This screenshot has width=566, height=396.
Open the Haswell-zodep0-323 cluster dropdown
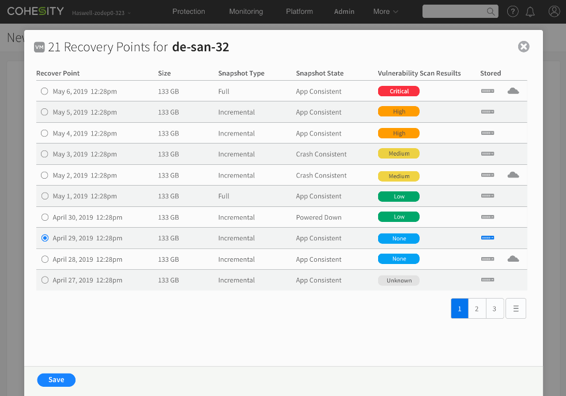tap(101, 12)
